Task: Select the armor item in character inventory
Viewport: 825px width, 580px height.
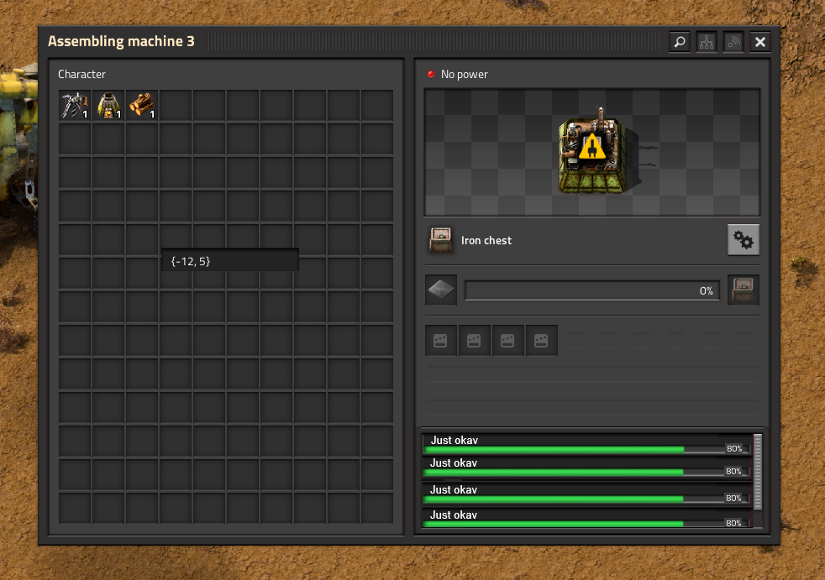Action: point(108,105)
